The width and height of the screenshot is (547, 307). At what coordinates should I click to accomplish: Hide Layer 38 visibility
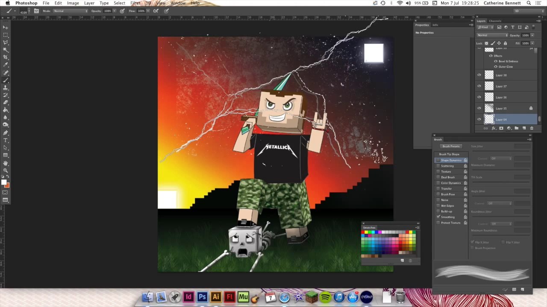[479, 75]
